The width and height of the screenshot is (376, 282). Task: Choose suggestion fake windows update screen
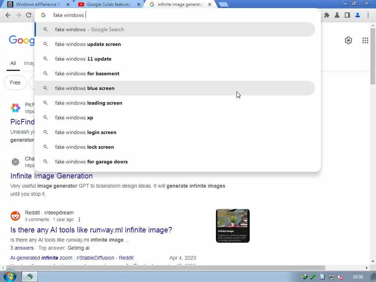pyautogui.click(x=175, y=44)
